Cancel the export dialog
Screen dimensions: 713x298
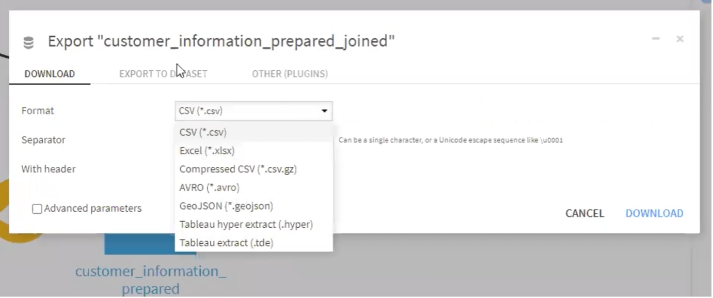click(x=584, y=213)
